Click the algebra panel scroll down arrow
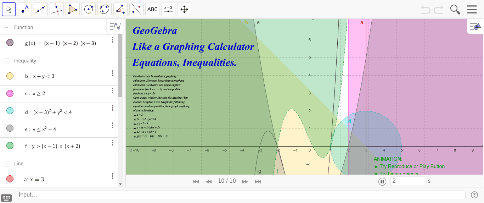The image size is (484, 203). pos(120,184)
